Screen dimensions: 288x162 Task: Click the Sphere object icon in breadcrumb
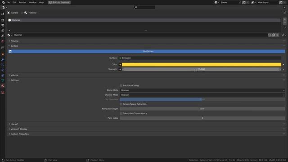(x=9, y=13)
